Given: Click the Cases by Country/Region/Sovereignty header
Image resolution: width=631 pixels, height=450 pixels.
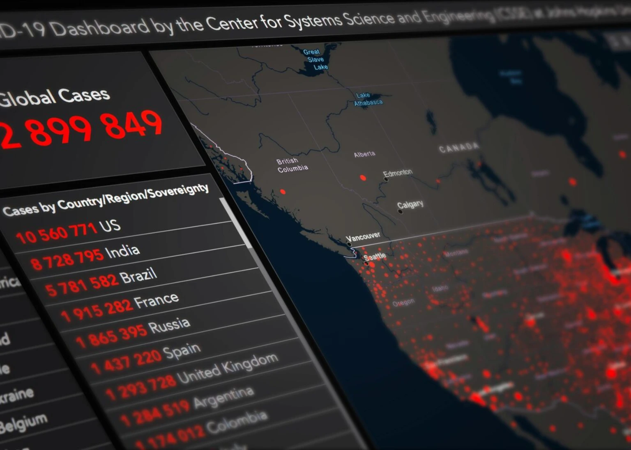Looking at the screenshot, I should 106,200.
